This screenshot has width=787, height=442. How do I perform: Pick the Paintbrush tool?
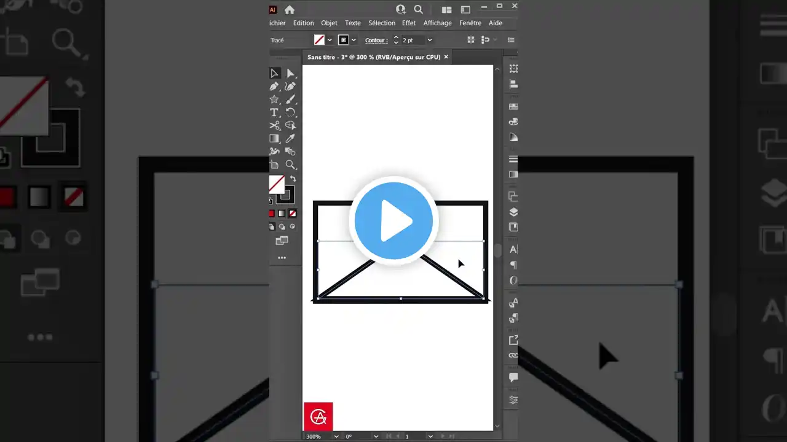point(290,99)
